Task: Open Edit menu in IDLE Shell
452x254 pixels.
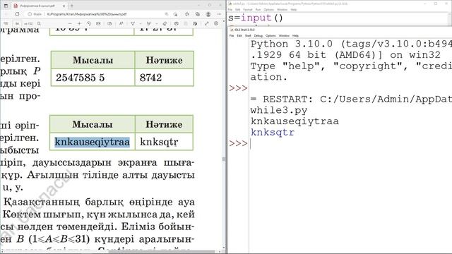Action: coord(239,36)
